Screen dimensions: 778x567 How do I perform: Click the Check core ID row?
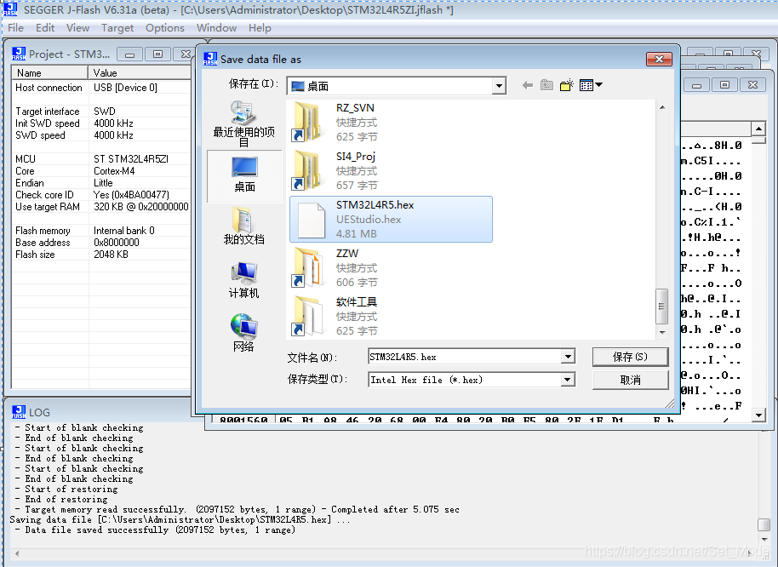[x=101, y=194]
